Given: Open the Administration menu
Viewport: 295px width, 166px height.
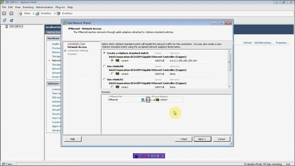Looking at the screenshot, I should tap(44, 7).
